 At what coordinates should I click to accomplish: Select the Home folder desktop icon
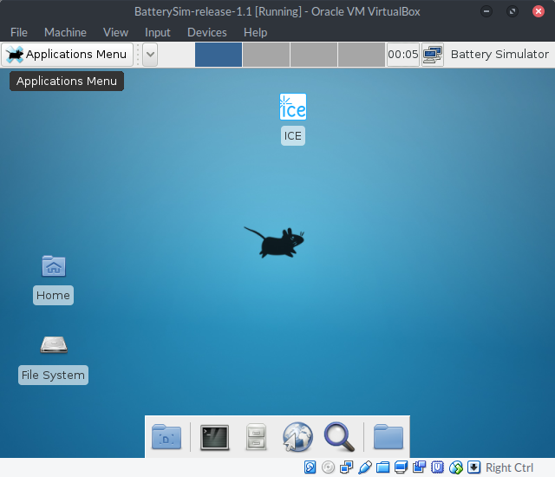pyautogui.click(x=54, y=265)
